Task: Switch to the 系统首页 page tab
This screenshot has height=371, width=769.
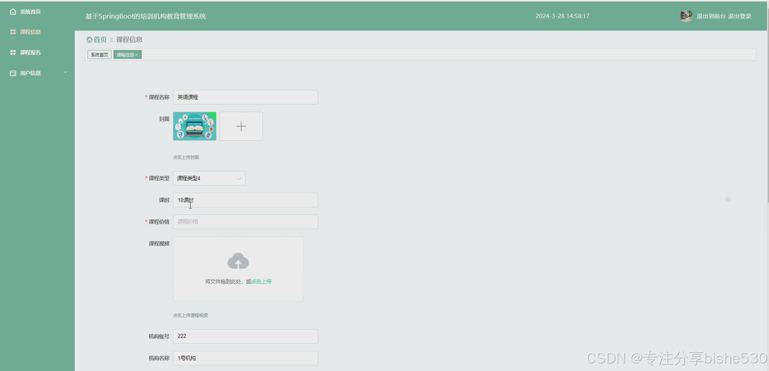Action: [99, 55]
